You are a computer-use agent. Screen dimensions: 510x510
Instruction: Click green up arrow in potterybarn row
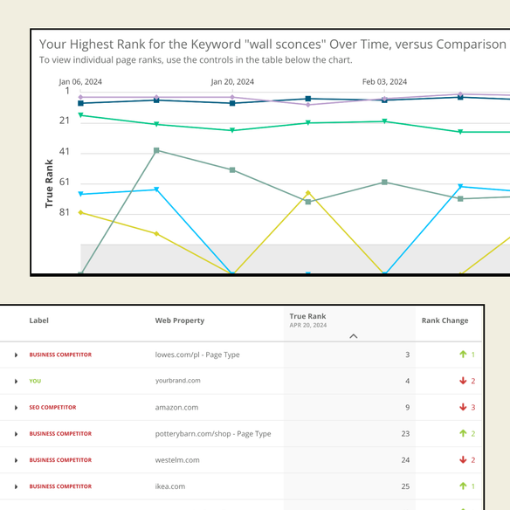click(x=463, y=433)
